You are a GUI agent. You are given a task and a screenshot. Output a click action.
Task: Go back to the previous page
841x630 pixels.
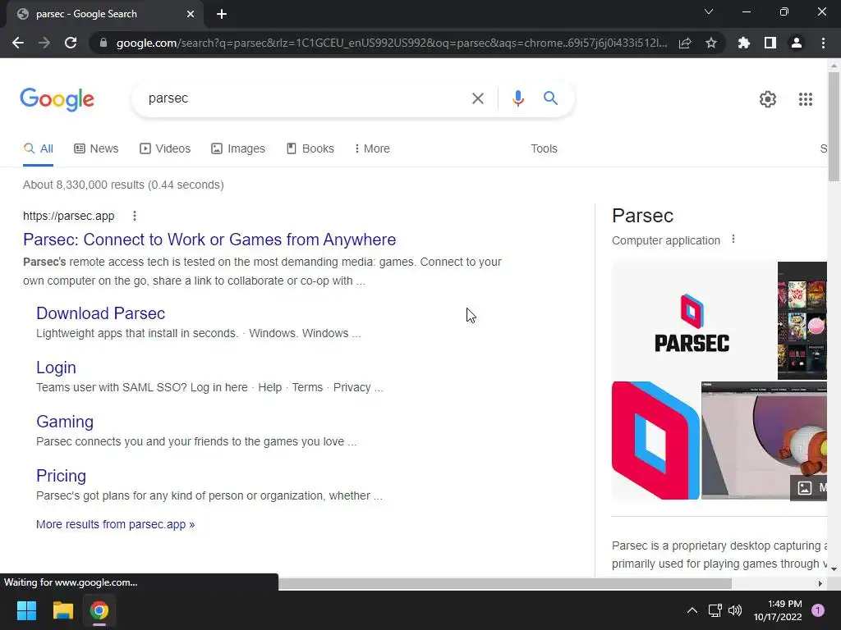pos(18,43)
